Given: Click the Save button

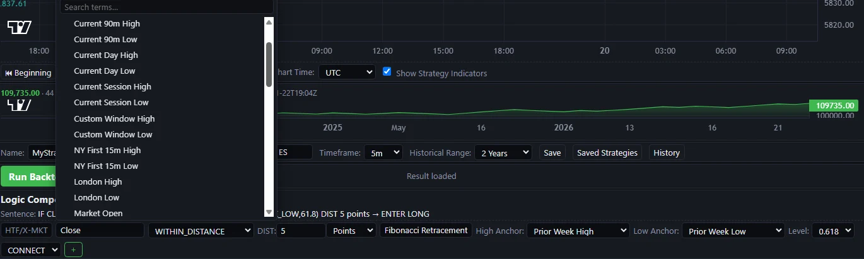Looking at the screenshot, I should [552, 153].
